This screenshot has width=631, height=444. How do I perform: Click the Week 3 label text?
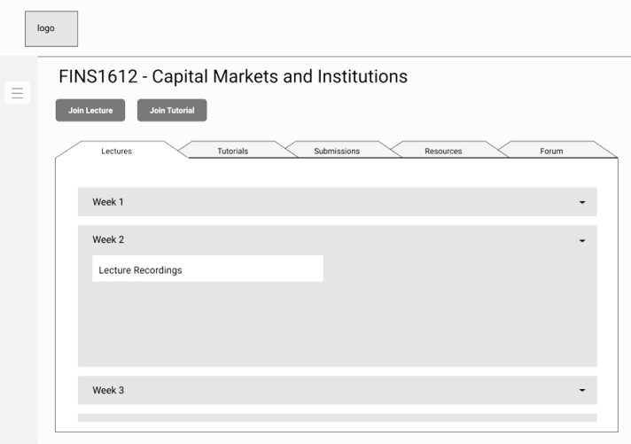pyautogui.click(x=108, y=390)
